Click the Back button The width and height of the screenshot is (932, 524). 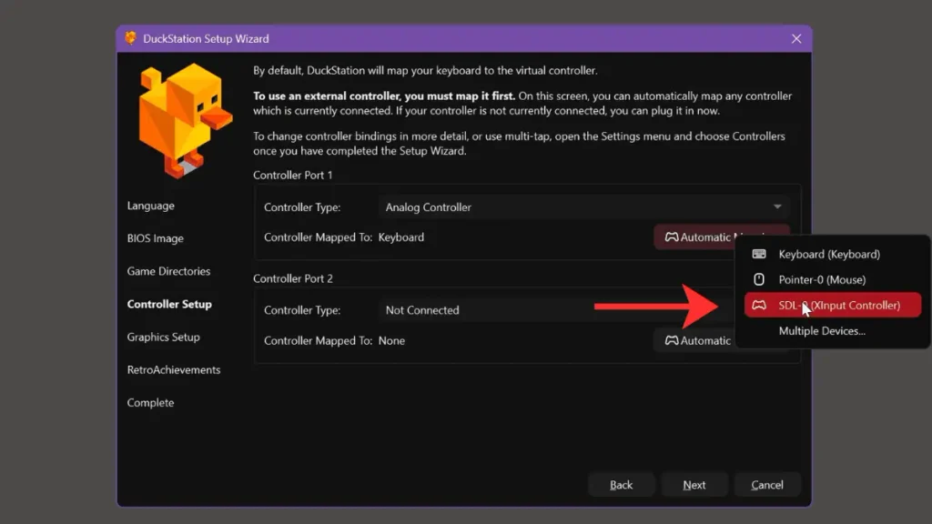[x=621, y=485]
